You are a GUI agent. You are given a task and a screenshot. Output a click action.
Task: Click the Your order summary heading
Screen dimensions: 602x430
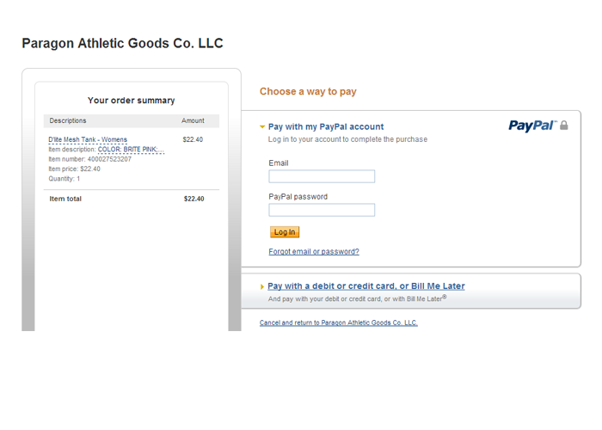tap(131, 101)
